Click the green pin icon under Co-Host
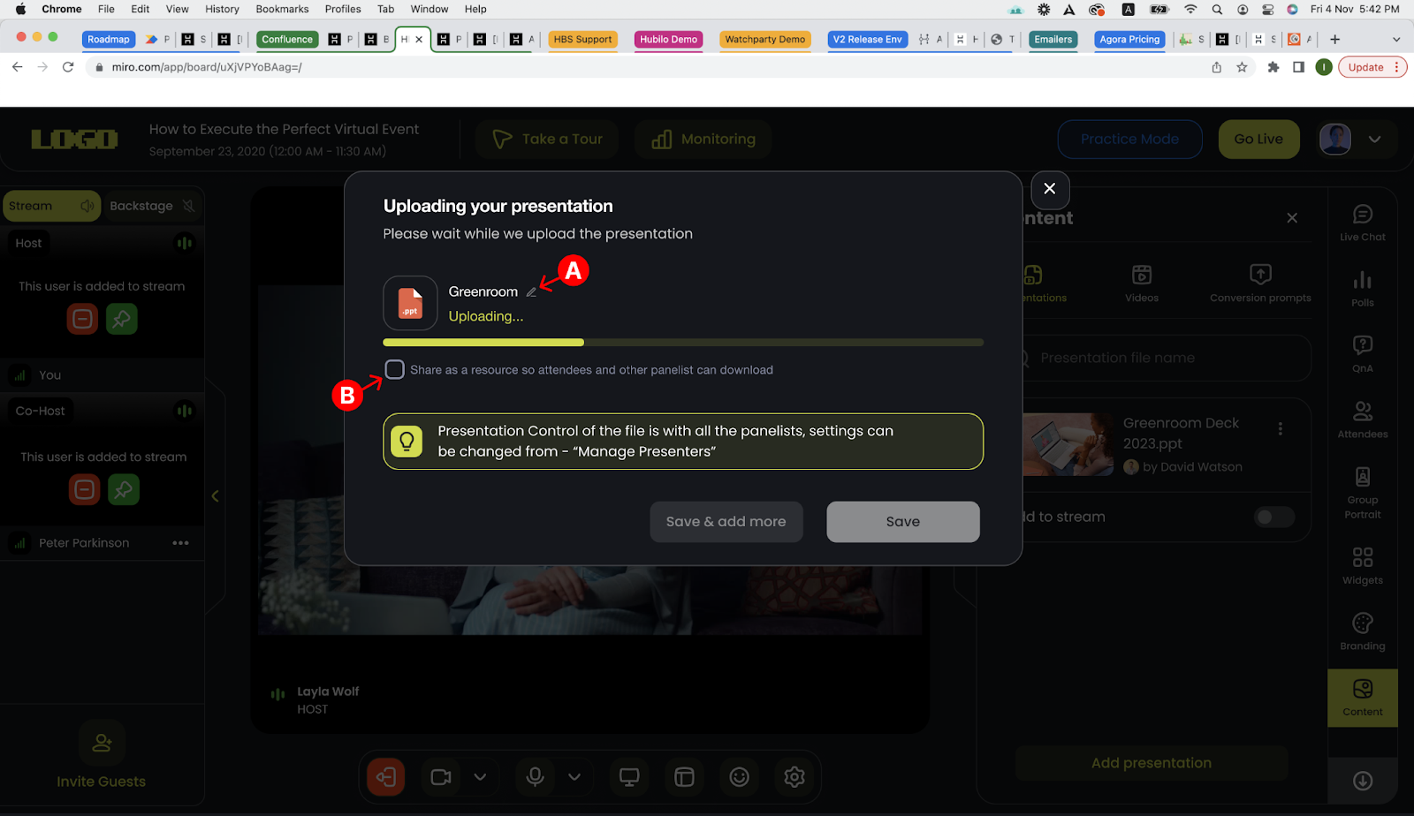Screen dimensions: 1414x816 click(124, 489)
